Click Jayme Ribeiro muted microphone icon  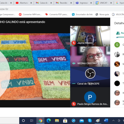pyautogui.click(x=74, y=43)
